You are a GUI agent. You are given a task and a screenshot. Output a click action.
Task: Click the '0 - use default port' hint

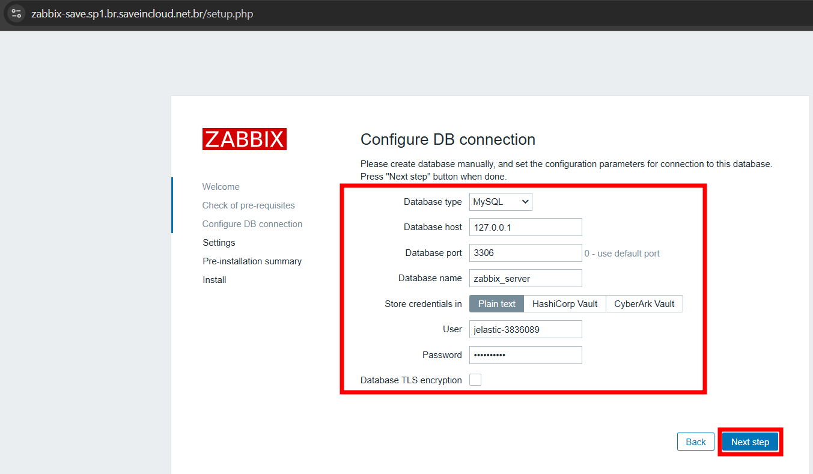tap(622, 254)
